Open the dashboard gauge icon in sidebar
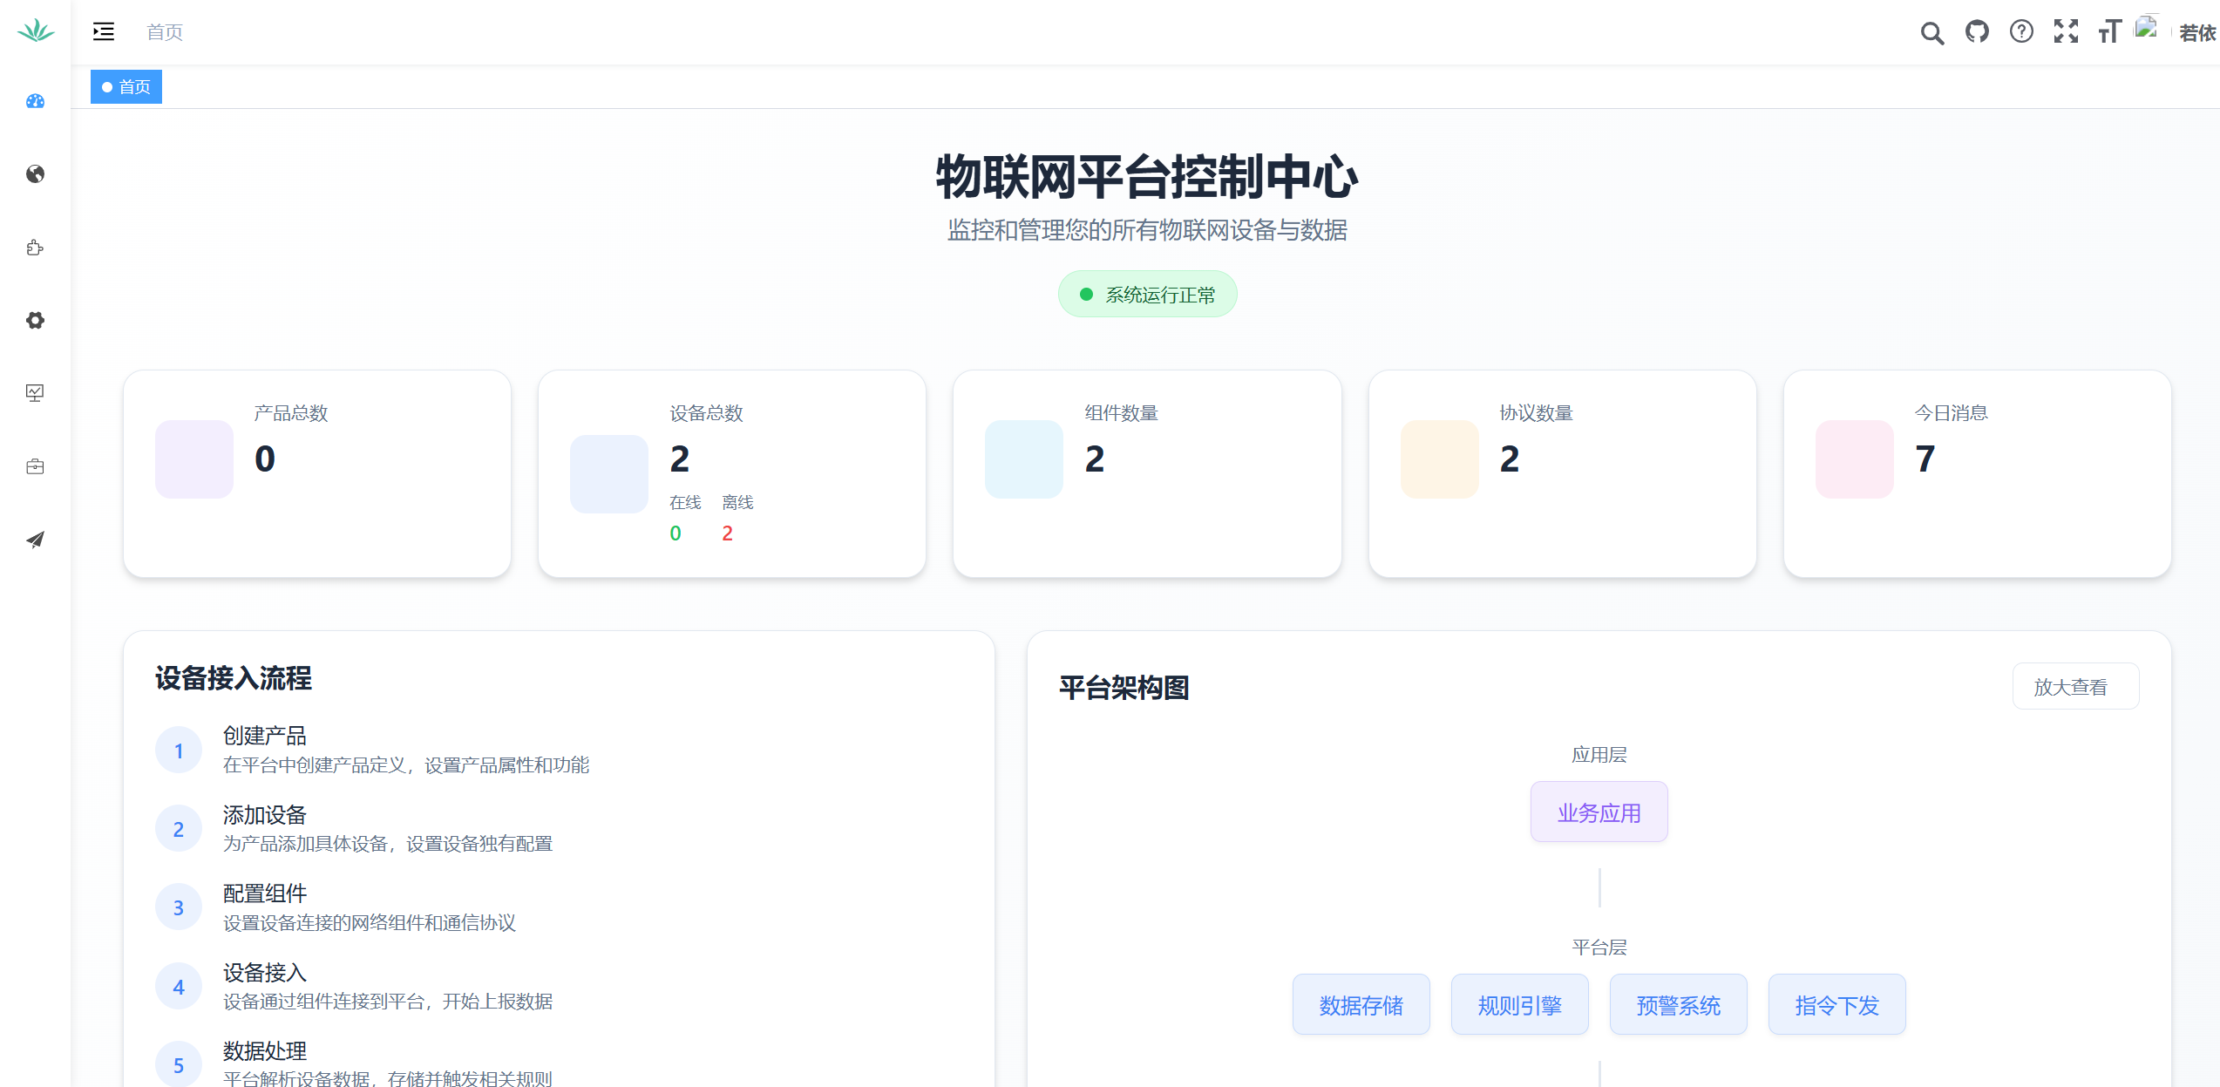 coord(35,101)
